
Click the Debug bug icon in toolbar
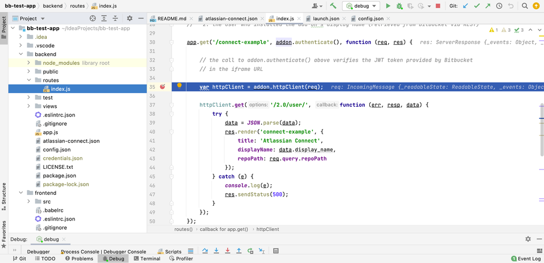(x=400, y=6)
